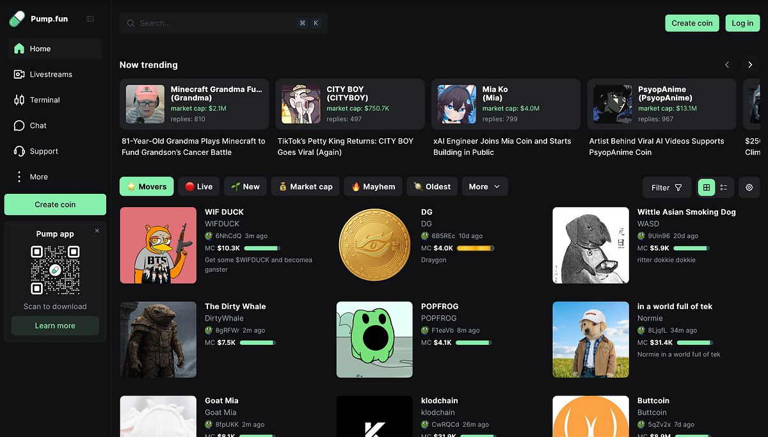Open POPFROG coin image
This screenshot has width=768, height=437.
(374, 340)
